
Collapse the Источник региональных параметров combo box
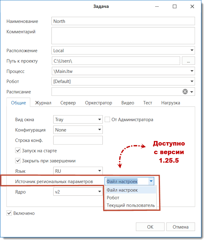[151, 181]
